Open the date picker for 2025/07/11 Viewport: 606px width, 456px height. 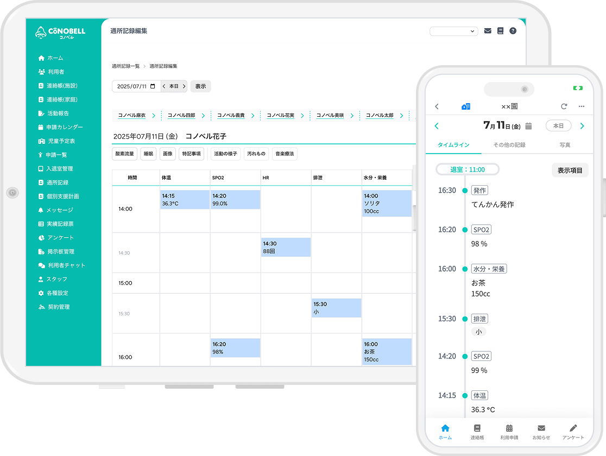coord(153,86)
